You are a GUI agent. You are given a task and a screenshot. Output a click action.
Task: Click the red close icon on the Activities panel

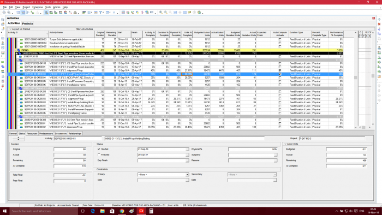click(373, 18)
